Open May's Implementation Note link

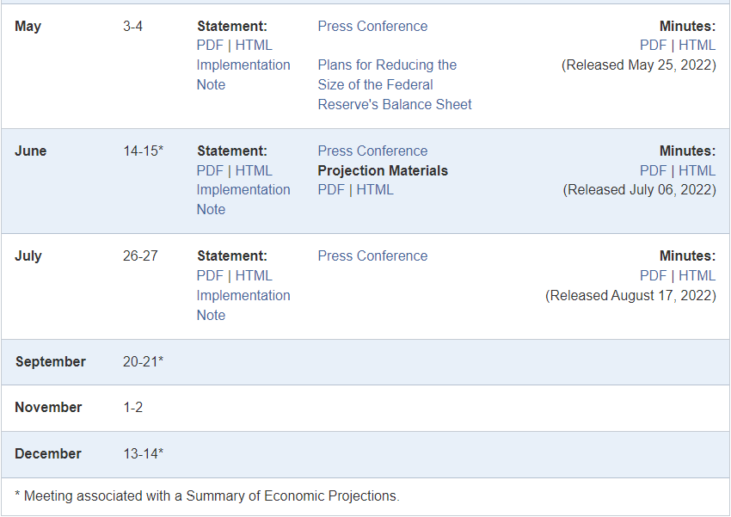243,75
